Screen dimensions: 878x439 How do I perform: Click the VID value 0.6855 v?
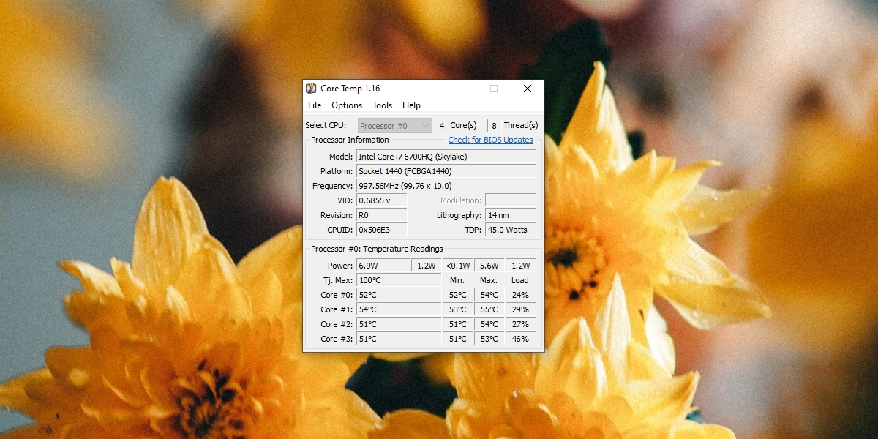coord(381,200)
